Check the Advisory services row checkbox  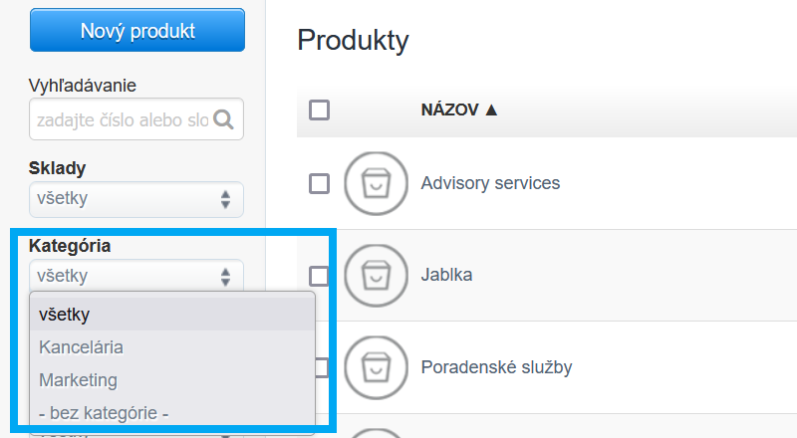point(320,183)
